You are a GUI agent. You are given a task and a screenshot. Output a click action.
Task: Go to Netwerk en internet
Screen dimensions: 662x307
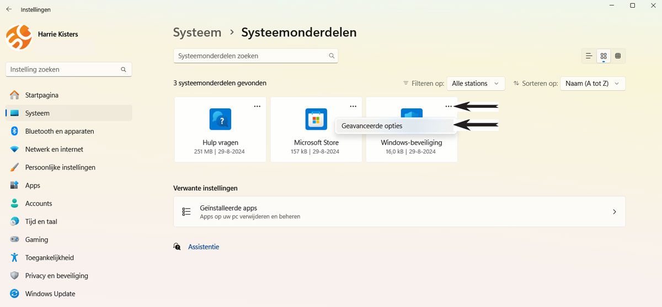pos(68,149)
